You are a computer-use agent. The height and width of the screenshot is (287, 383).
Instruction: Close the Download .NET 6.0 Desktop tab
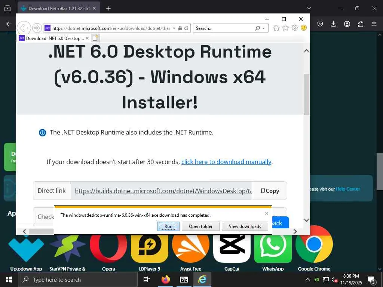[87, 38]
